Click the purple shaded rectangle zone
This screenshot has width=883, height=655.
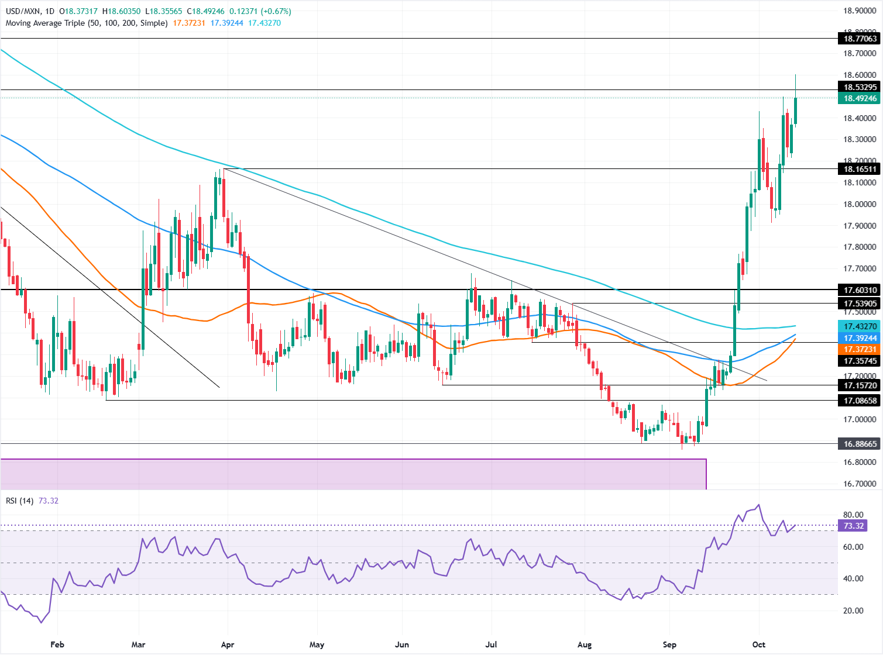353,474
